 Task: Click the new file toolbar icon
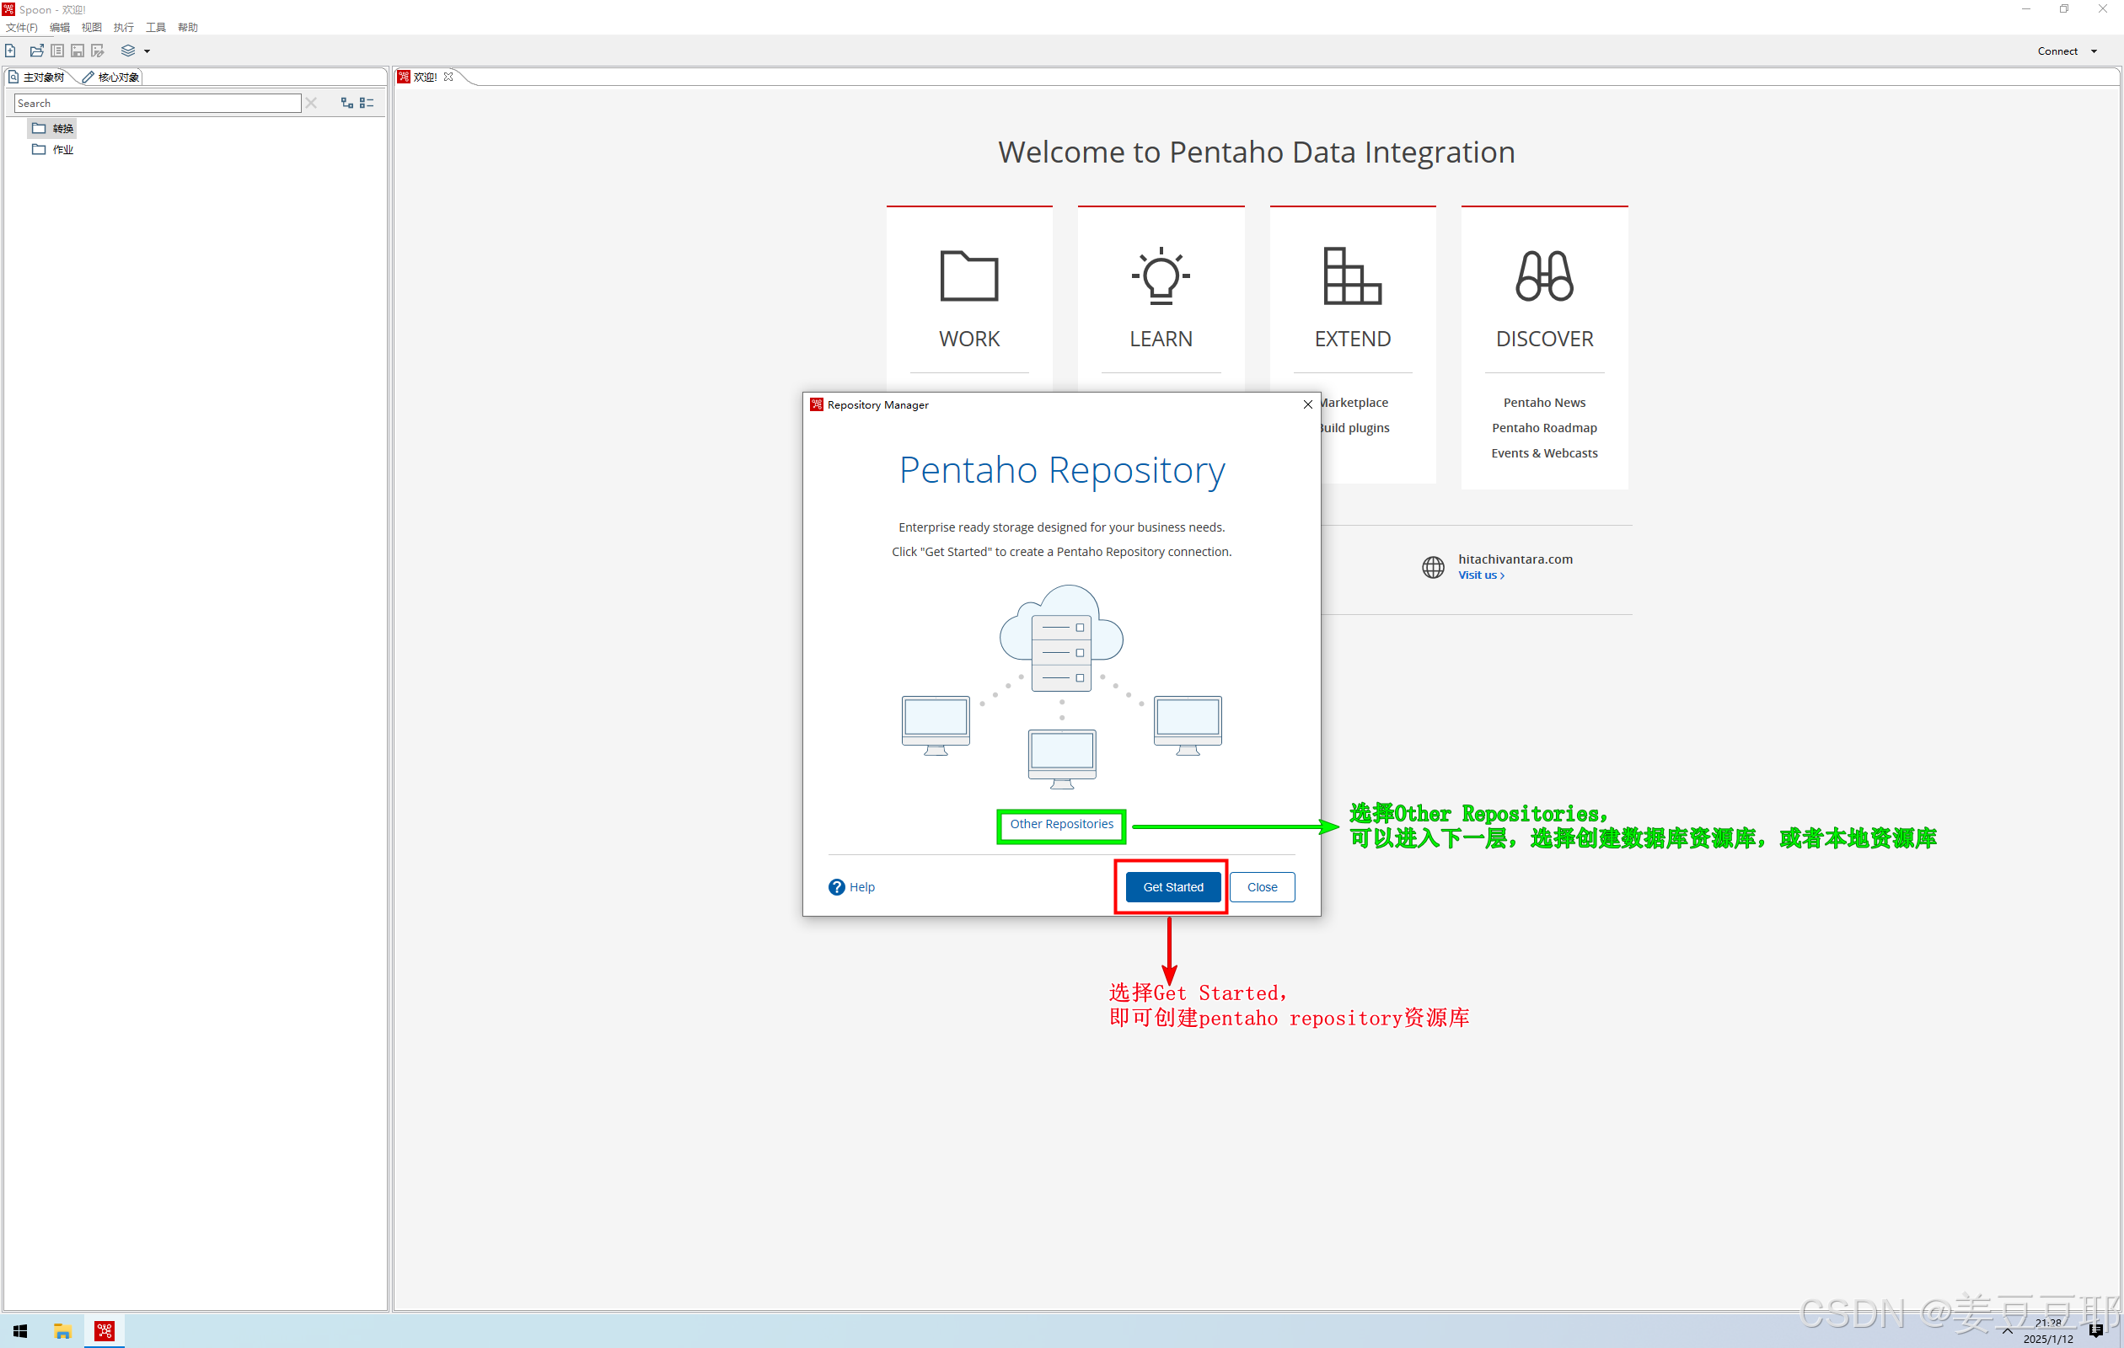(x=11, y=51)
